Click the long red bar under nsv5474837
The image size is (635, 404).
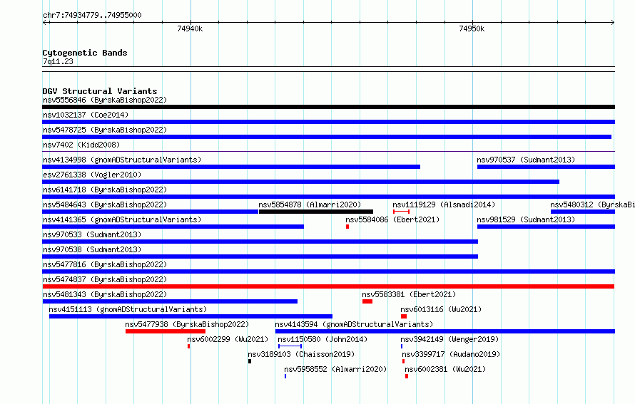(328, 286)
